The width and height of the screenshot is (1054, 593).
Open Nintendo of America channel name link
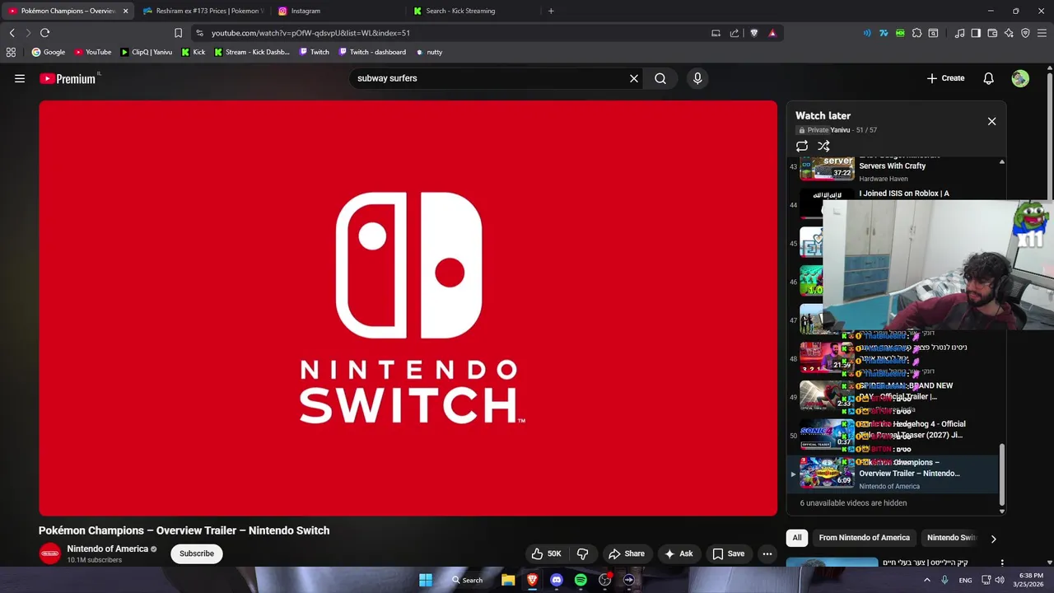(108, 549)
